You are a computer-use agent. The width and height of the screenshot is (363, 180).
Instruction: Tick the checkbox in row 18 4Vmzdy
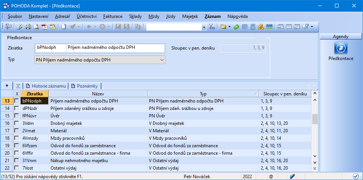tap(17, 138)
